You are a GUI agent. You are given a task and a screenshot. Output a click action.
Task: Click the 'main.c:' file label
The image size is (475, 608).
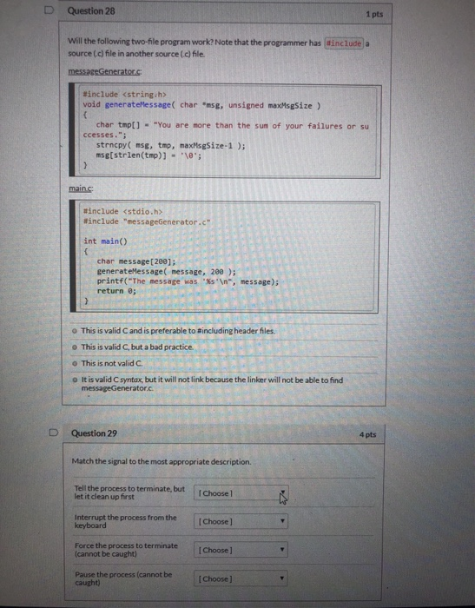coord(81,188)
